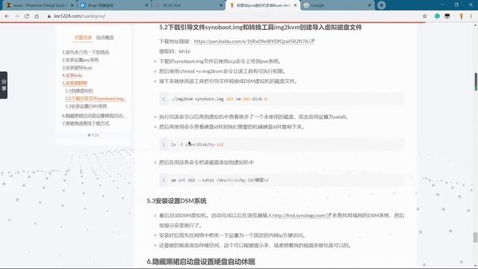Jump to section 2 安装设置pve系统
Viewport: 478px width, 269px height.
pyautogui.click(x=80, y=60)
